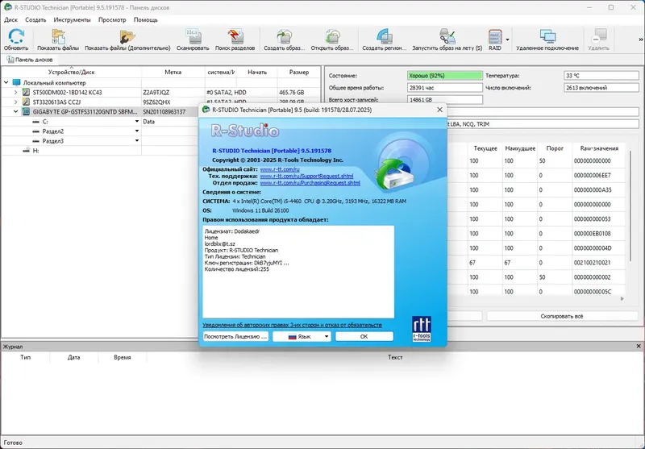The image size is (645, 449).
Task: Launch Поиск разделов partition search
Action: pyautogui.click(x=235, y=36)
